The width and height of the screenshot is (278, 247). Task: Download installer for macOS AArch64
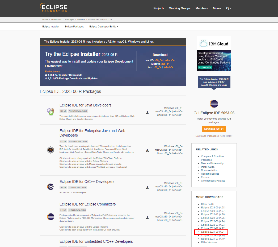click(170, 60)
